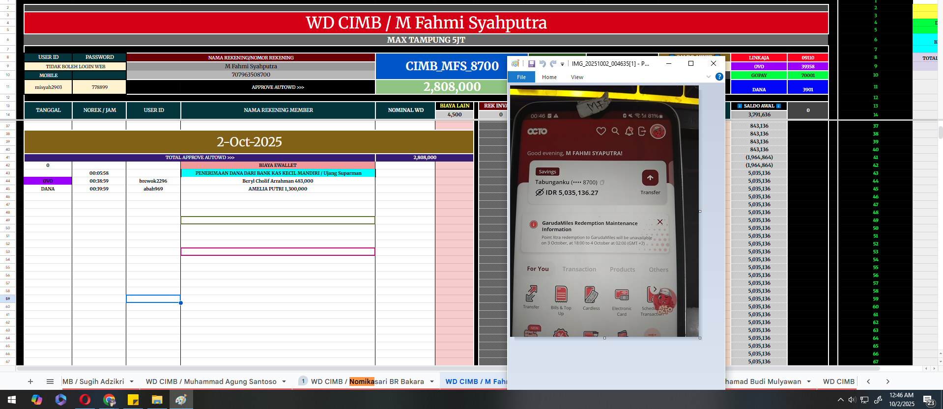This screenshot has height=409, width=943.
Task: Open network status in the system tray
Action: [864, 400]
